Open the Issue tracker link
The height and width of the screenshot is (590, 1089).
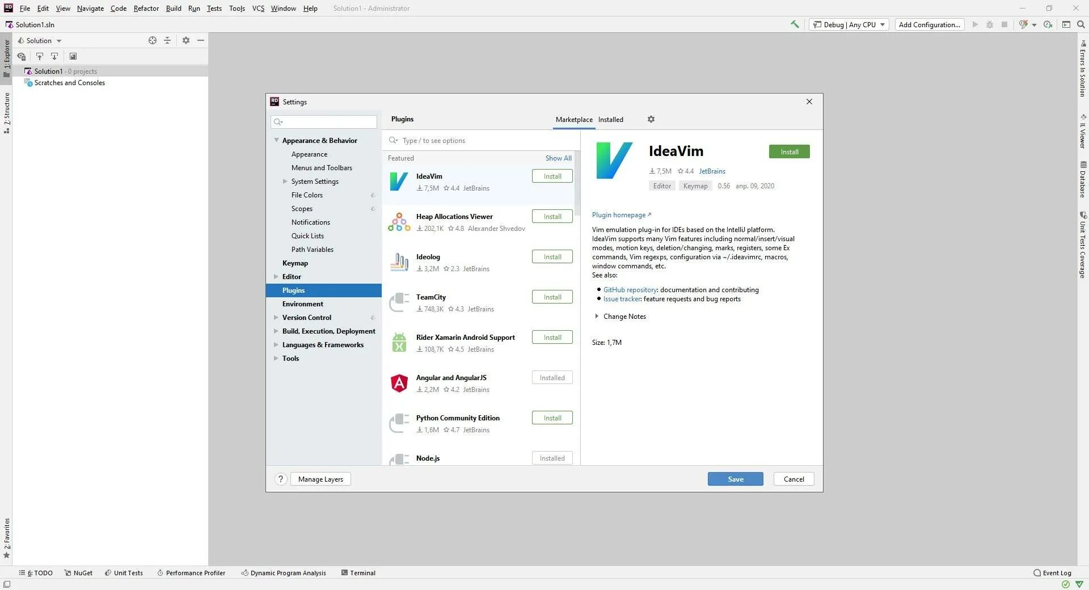pyautogui.click(x=622, y=298)
